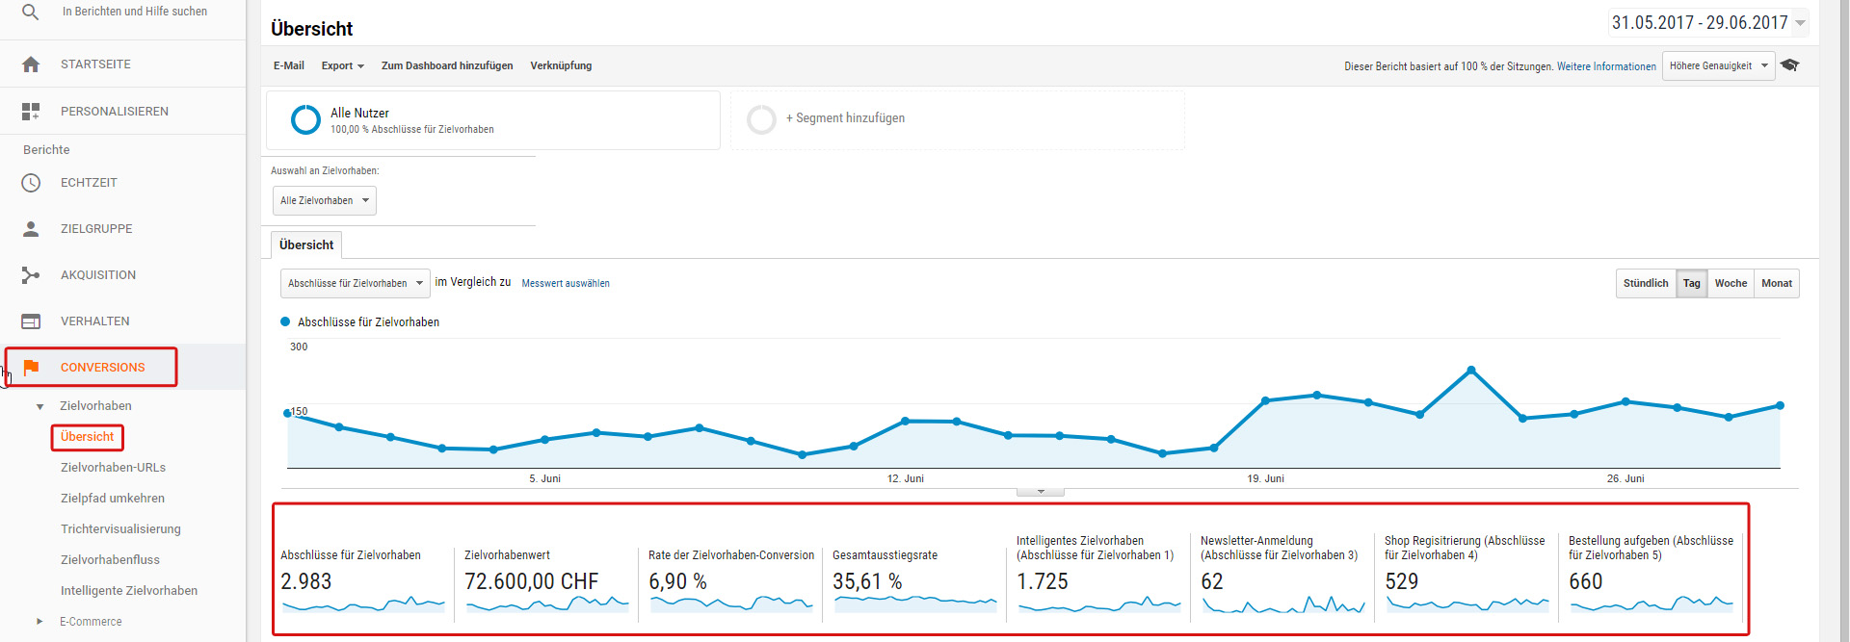Open Trichtervisualisierung report
The width and height of the screenshot is (1850, 642).
point(120,529)
